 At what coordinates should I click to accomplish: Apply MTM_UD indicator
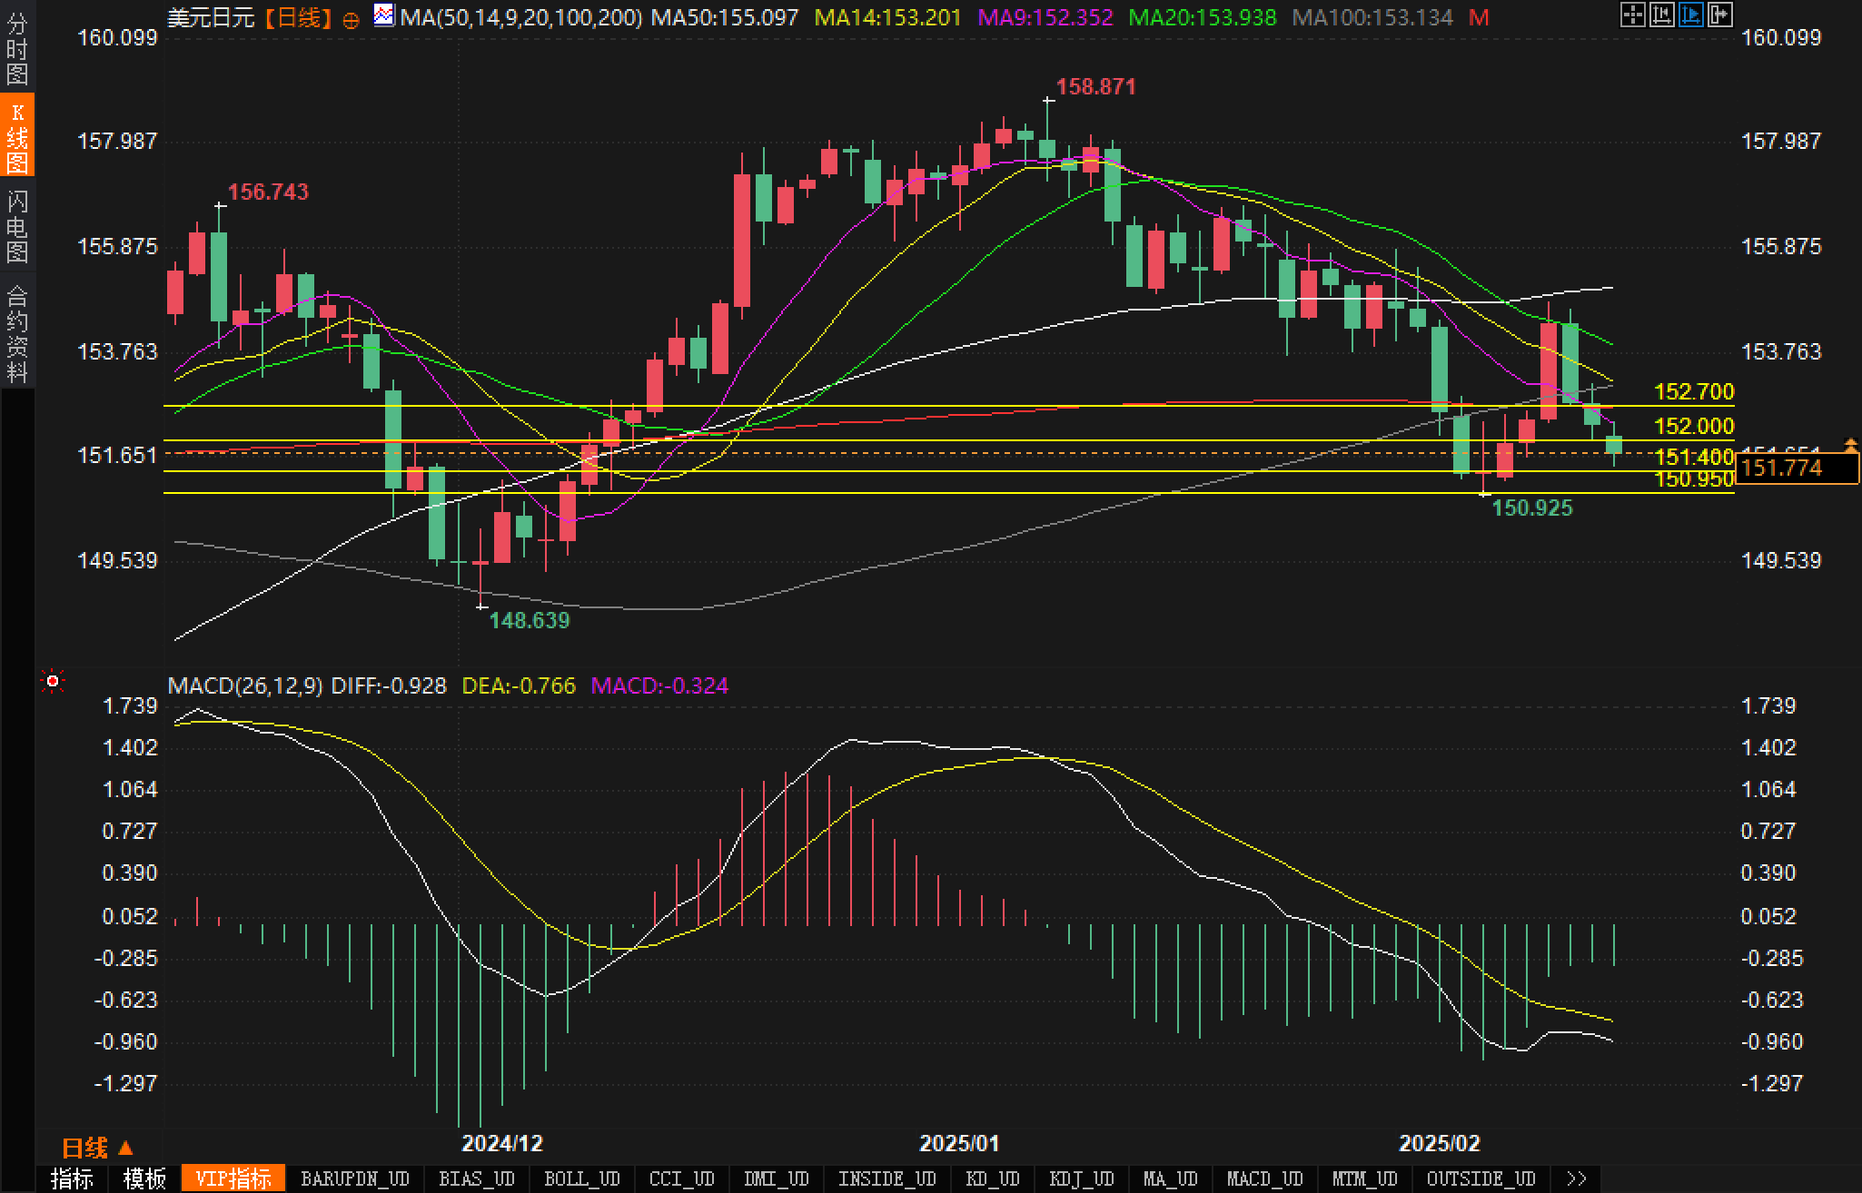(1365, 1178)
